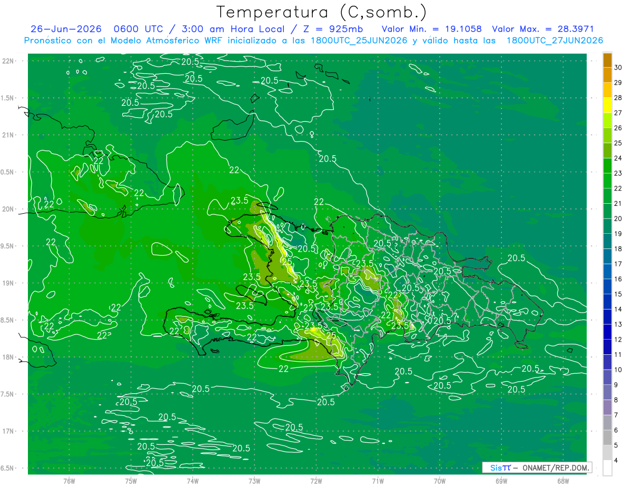Image resolution: width=632 pixels, height=488 pixels.
Task: Click the dark blue swatch between 12 and 13
Action: pyautogui.click(x=607, y=332)
